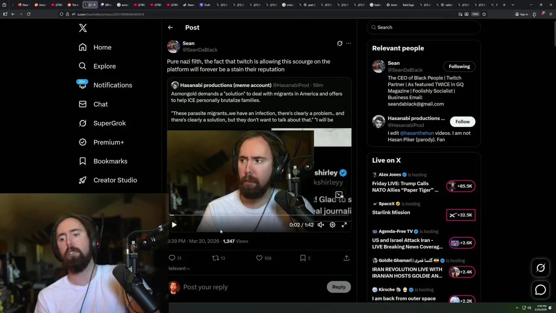Viewport: 556px width, 313px height.
Task: Open the floating chat messages button
Action: (541, 290)
